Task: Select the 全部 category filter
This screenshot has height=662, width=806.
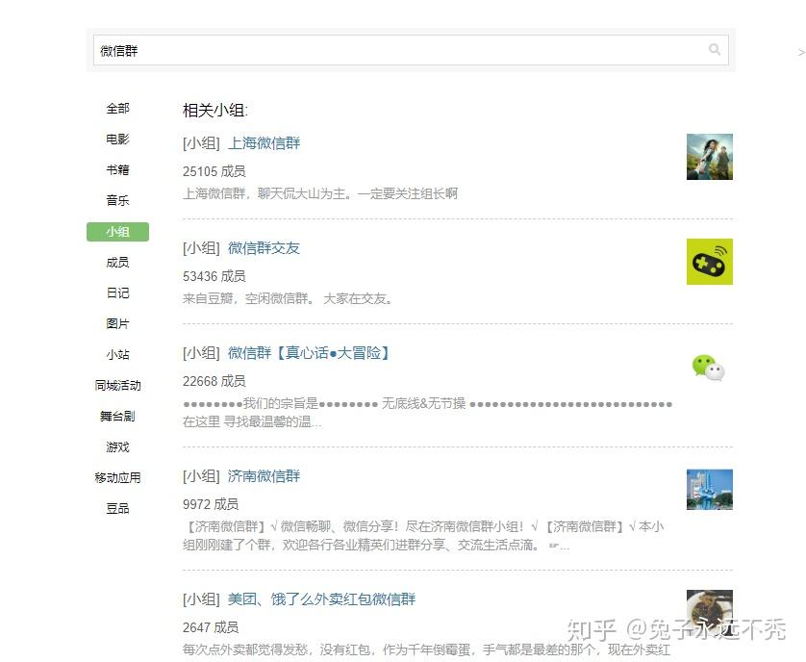Action: [x=117, y=109]
